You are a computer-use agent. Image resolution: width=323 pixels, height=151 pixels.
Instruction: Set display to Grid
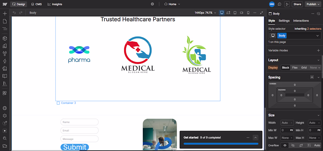click(304, 67)
